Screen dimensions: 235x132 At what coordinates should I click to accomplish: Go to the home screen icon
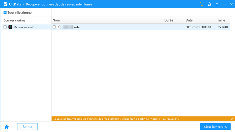tap(7, 127)
